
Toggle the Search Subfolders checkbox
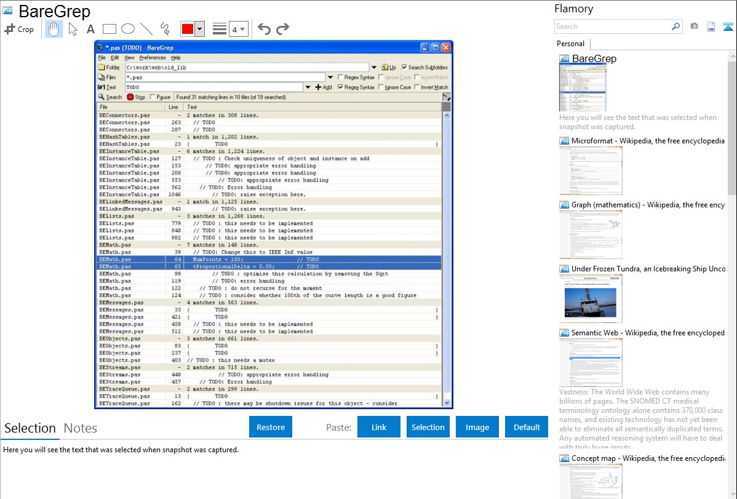click(x=404, y=67)
